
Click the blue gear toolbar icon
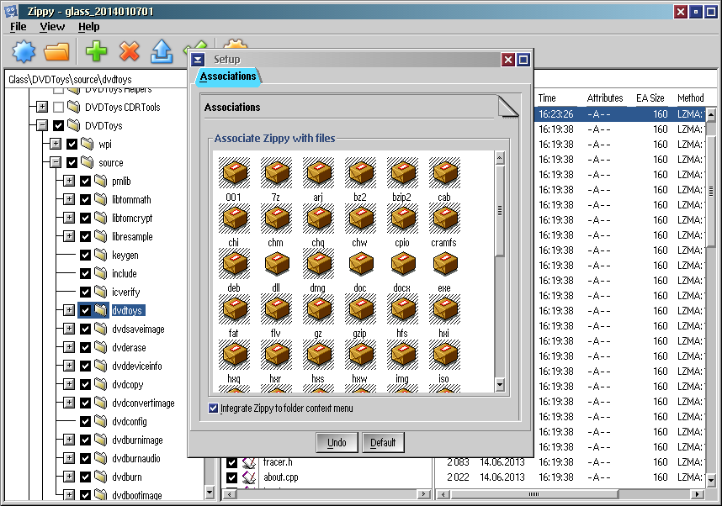[x=24, y=52]
